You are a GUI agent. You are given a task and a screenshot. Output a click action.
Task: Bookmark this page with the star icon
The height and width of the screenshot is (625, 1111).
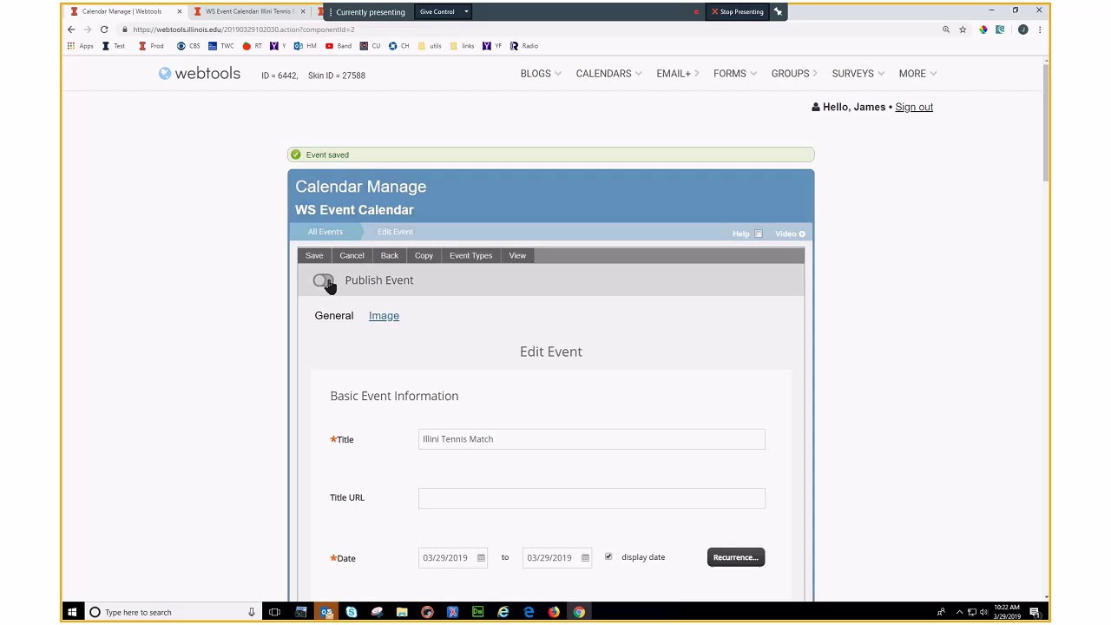(963, 30)
